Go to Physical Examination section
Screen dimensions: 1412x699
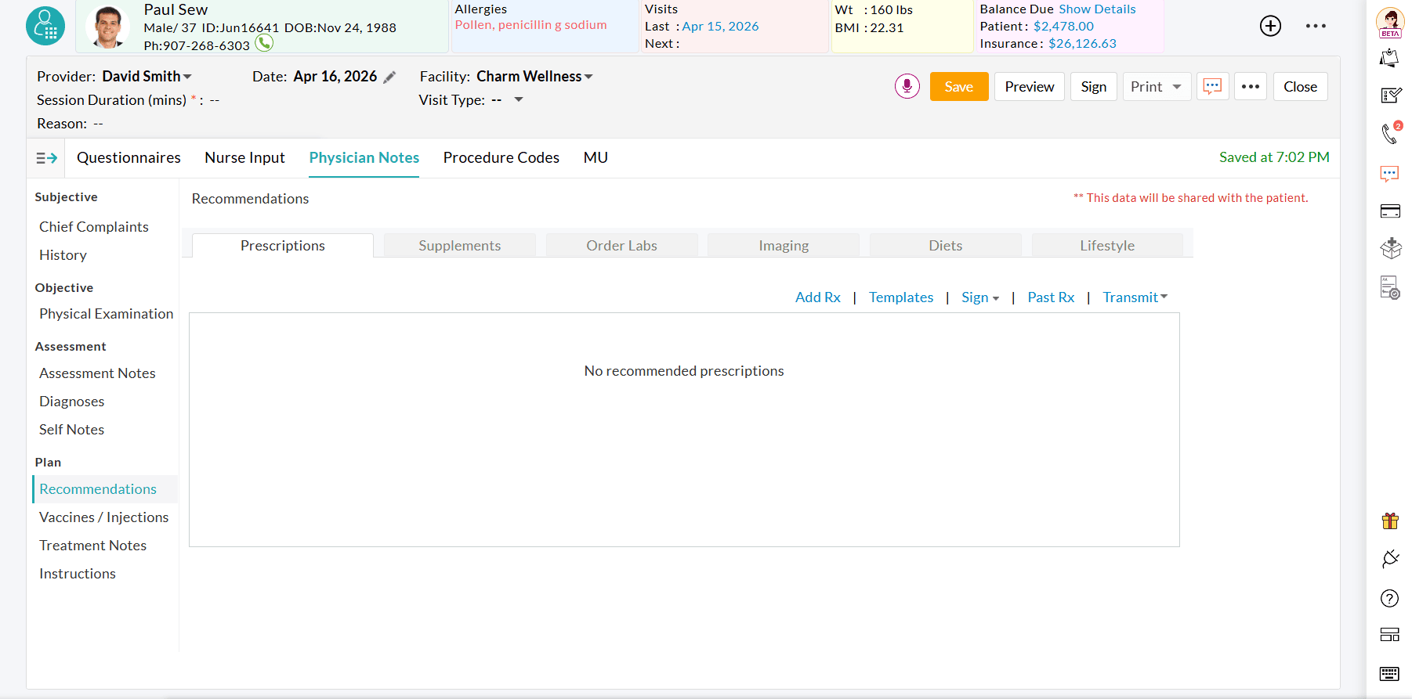coord(107,314)
